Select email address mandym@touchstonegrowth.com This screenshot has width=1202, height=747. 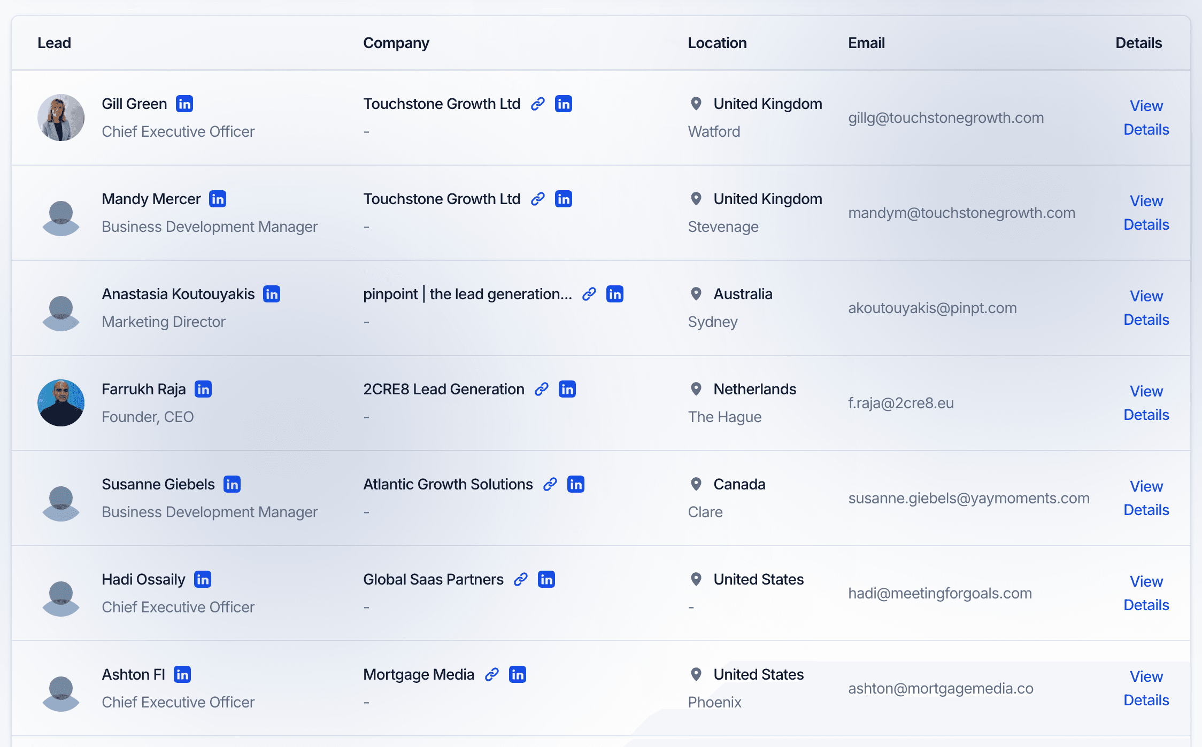pyautogui.click(x=961, y=213)
